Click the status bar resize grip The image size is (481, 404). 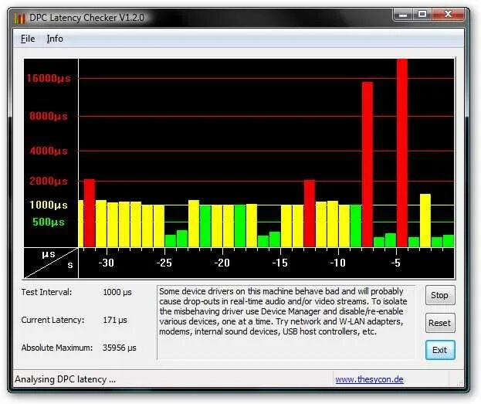(460, 382)
